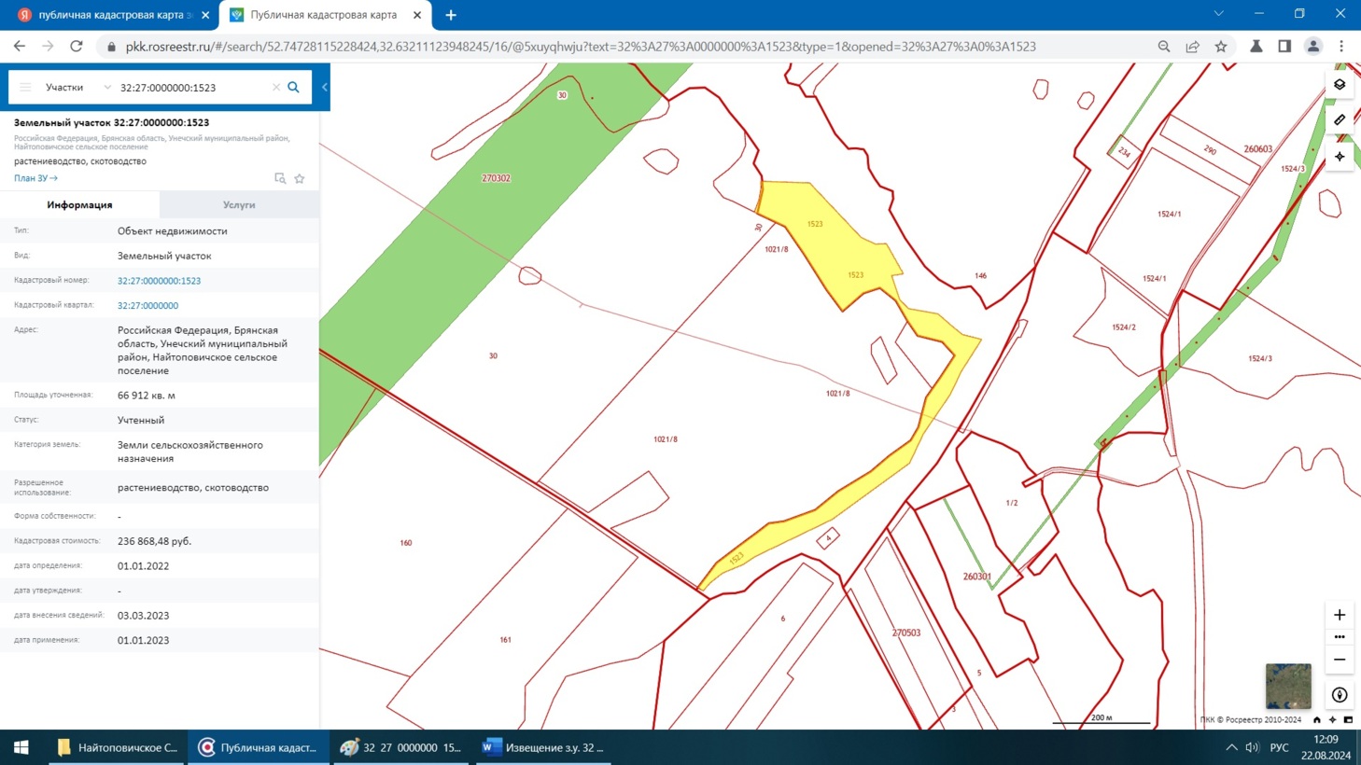Clear the cadastral number search field
The height and width of the screenshot is (765, 1361).
click(275, 87)
